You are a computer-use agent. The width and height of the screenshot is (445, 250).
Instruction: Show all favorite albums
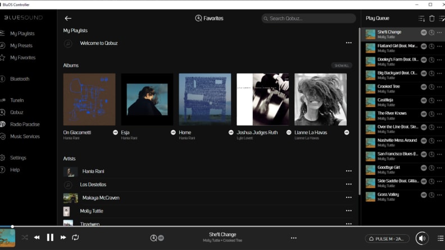click(x=342, y=66)
